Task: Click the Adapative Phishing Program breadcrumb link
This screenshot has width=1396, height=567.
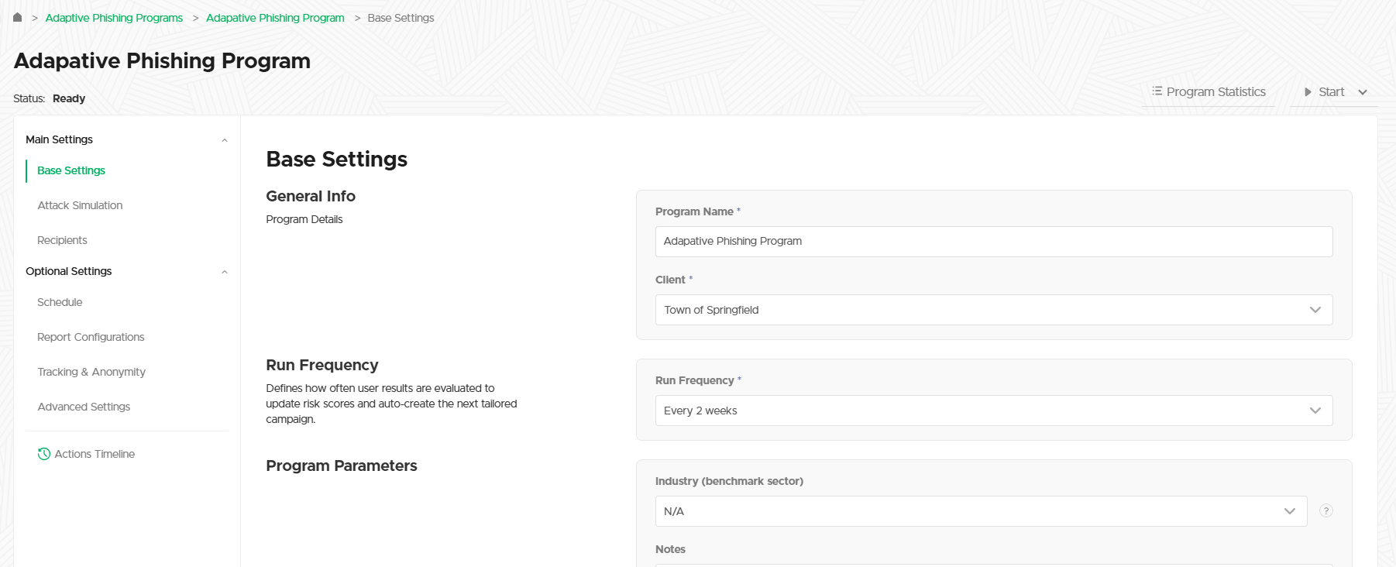Action: (275, 18)
